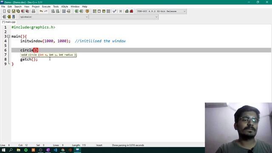Viewport: 272px width, 153px height.
Task: Click the Insert mode status bar entry
Action: 99,145
